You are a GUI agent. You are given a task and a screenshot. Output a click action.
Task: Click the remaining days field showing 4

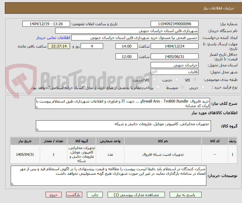coord(92,46)
